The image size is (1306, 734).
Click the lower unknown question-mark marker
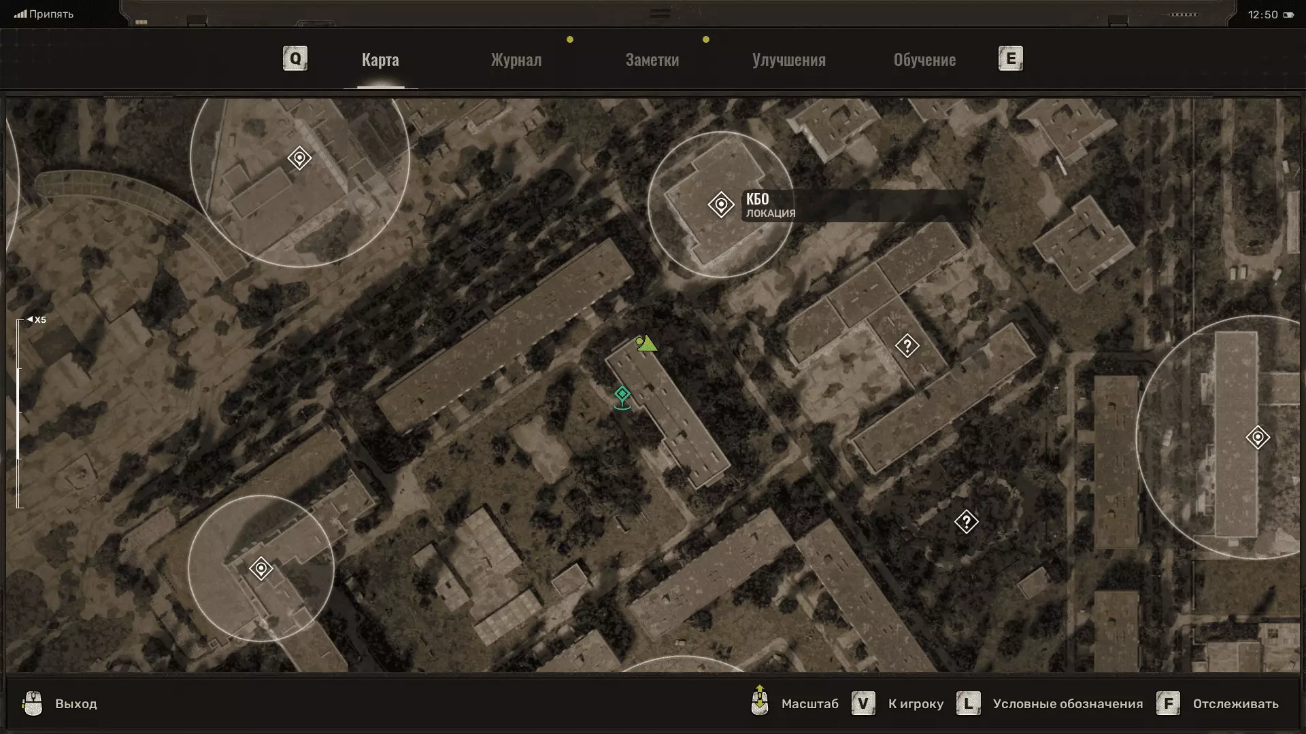pos(966,522)
